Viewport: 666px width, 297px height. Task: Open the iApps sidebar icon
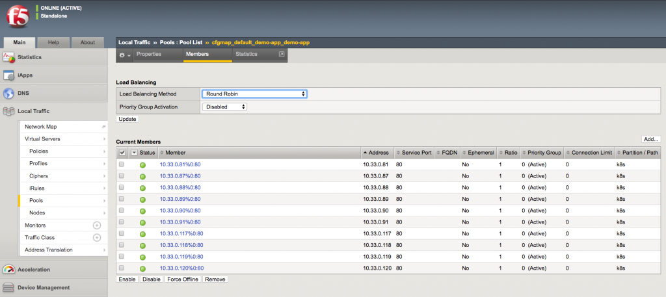click(x=8, y=75)
